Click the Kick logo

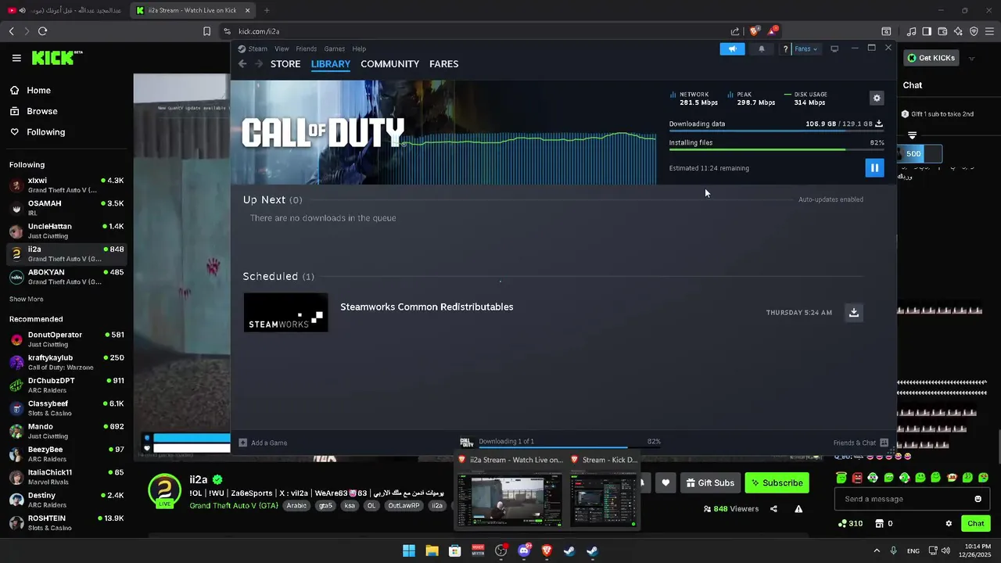tap(56, 58)
